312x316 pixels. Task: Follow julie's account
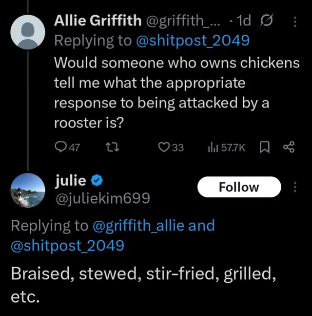coord(239,187)
